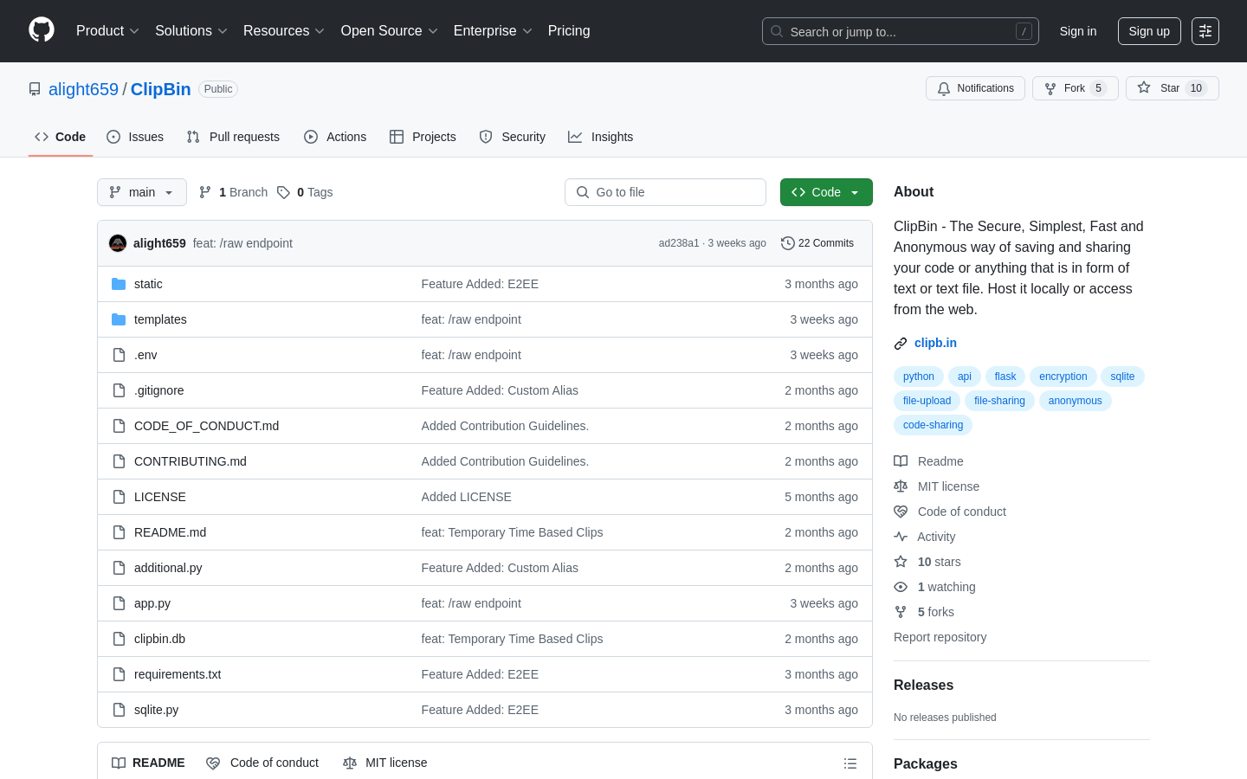Click the file icon next to .env
This screenshot has width=1247, height=779.
pos(119,355)
